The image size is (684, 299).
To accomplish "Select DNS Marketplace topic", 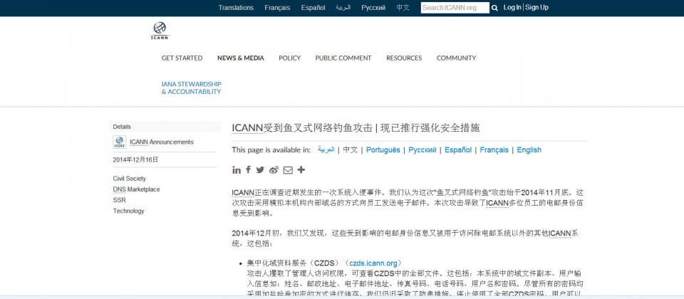I will click(137, 189).
